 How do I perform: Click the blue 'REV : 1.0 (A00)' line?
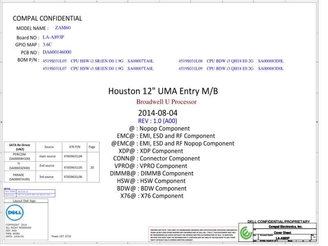click(157, 121)
